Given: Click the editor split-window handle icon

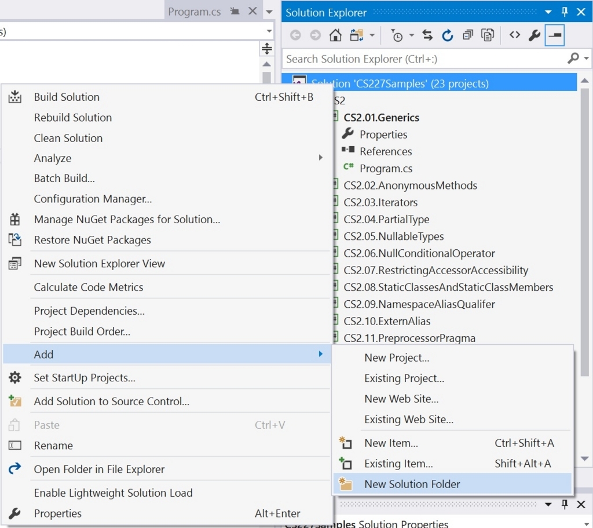Looking at the screenshot, I should [267, 49].
